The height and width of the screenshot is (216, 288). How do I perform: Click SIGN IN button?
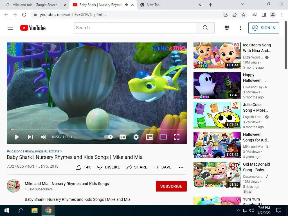click(x=264, y=28)
